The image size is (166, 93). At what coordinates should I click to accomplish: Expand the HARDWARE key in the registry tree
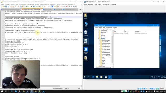coord(98,33)
